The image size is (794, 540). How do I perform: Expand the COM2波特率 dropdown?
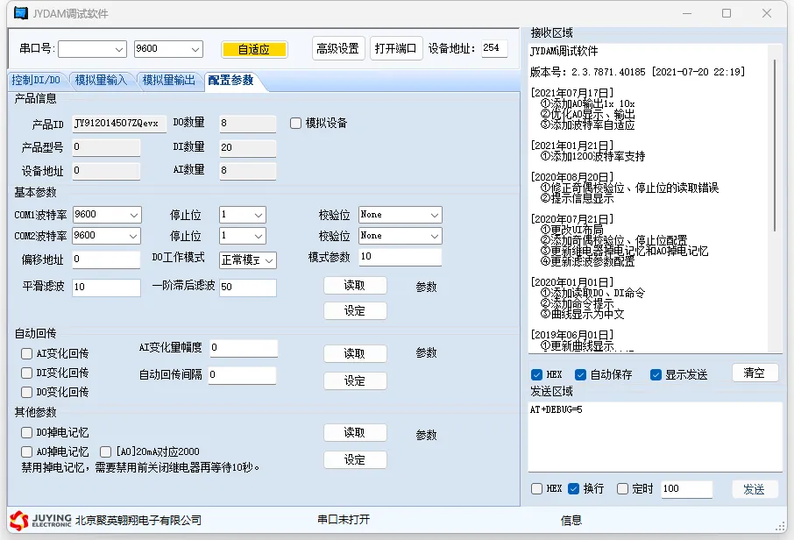107,236
